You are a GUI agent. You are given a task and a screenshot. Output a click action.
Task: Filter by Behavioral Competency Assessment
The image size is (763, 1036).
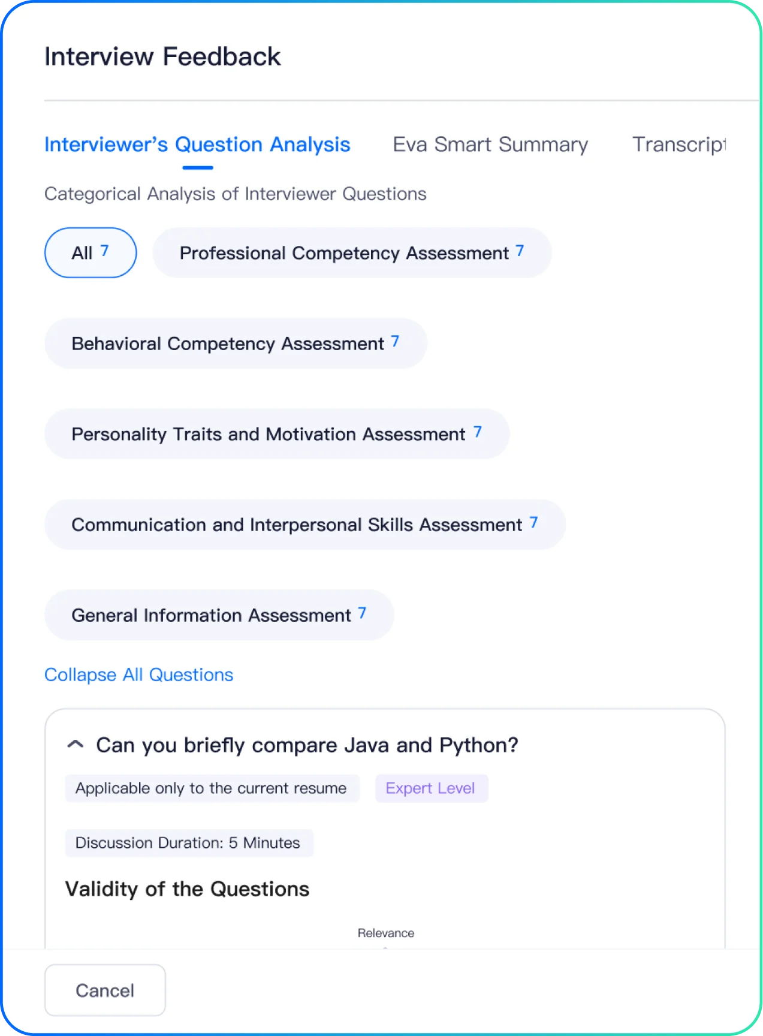(236, 343)
